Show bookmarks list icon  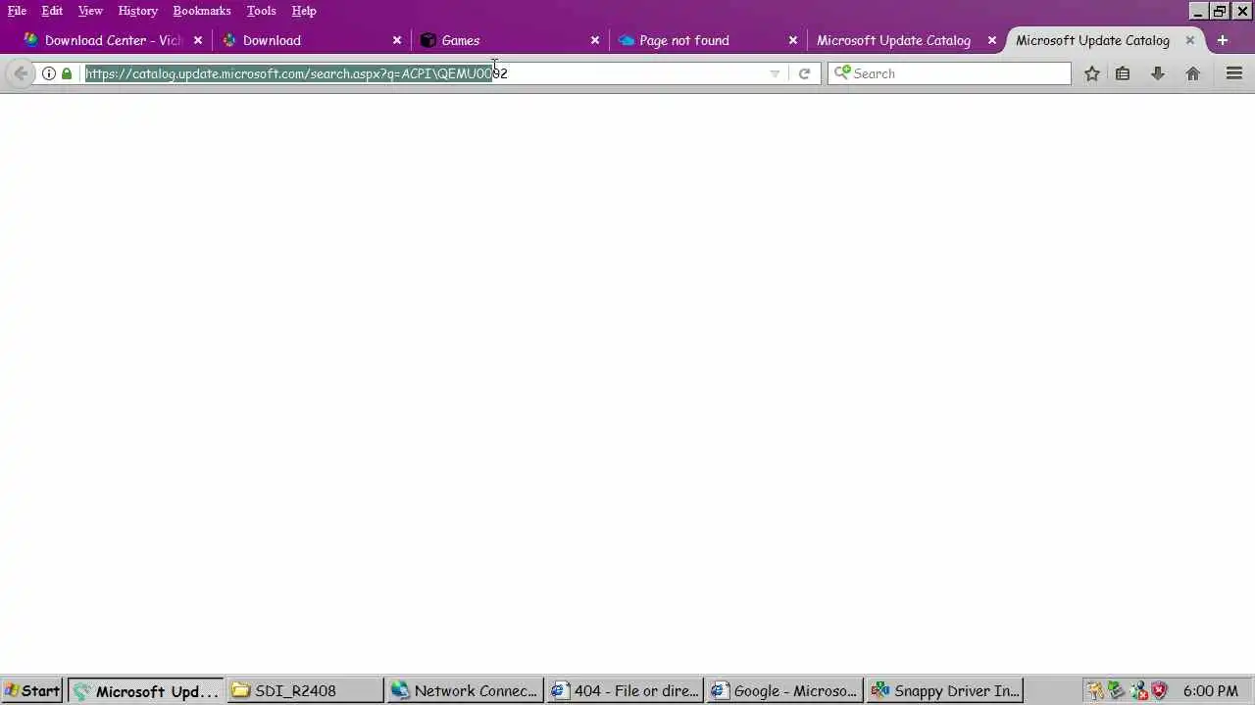(1123, 73)
